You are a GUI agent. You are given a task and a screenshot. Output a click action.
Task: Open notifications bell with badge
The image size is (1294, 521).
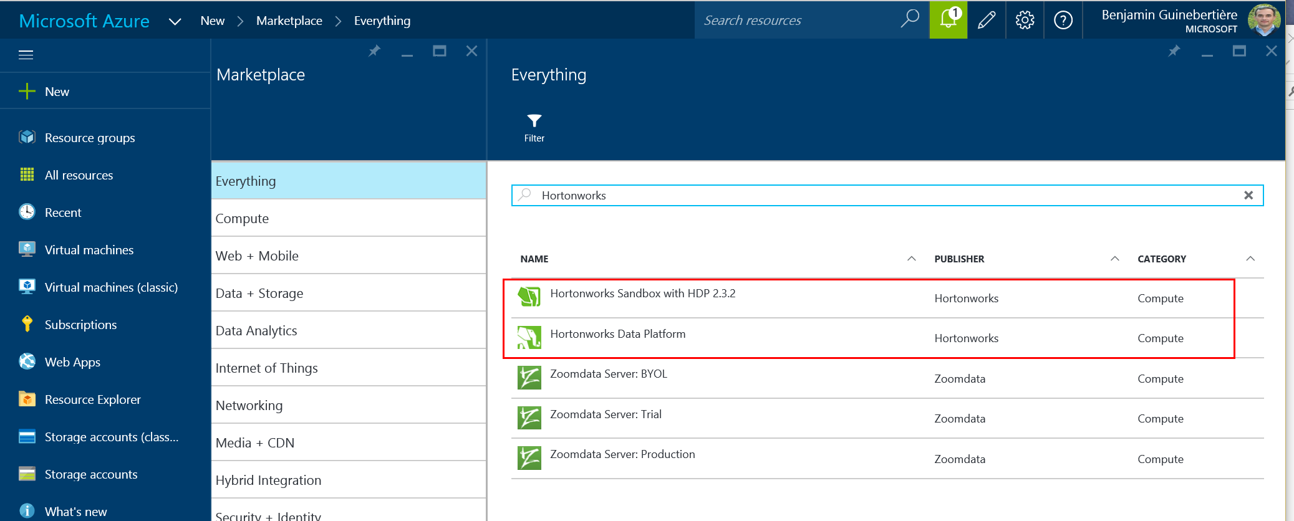coord(949,20)
